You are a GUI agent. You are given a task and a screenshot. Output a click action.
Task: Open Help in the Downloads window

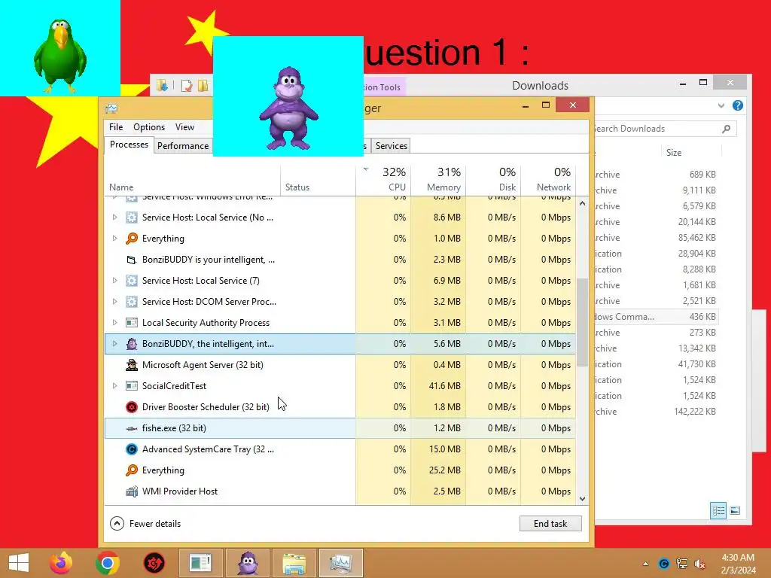click(738, 105)
